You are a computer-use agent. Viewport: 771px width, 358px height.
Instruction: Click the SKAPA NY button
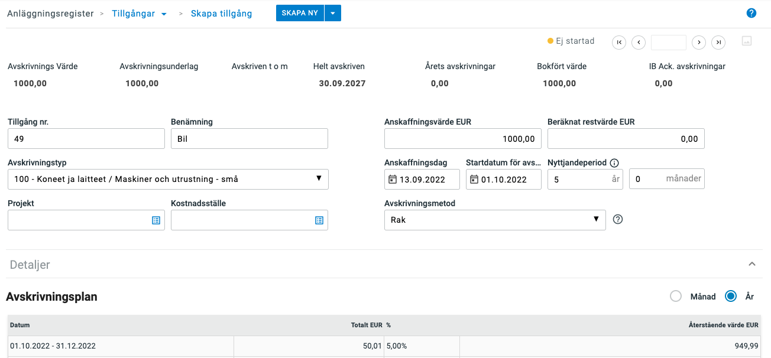coord(300,13)
